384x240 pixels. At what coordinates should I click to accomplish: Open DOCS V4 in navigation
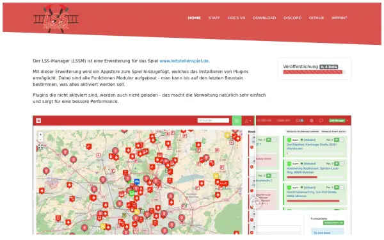tap(236, 18)
